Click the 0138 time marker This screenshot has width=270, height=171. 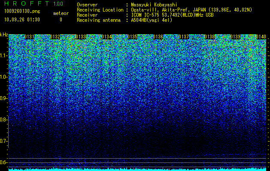pyautogui.click(x=209, y=37)
